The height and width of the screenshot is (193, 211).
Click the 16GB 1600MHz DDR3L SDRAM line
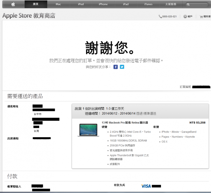tap(128, 140)
